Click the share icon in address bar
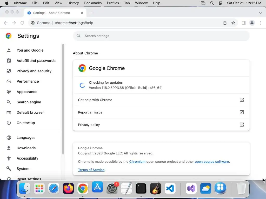This screenshot has height=199, width=266. point(225,23)
